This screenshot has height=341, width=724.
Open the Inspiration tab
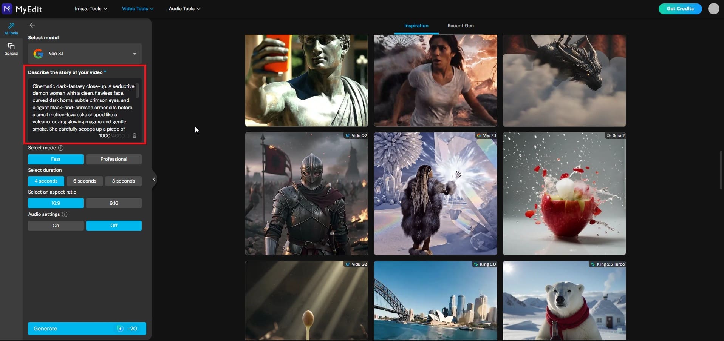pos(416,26)
